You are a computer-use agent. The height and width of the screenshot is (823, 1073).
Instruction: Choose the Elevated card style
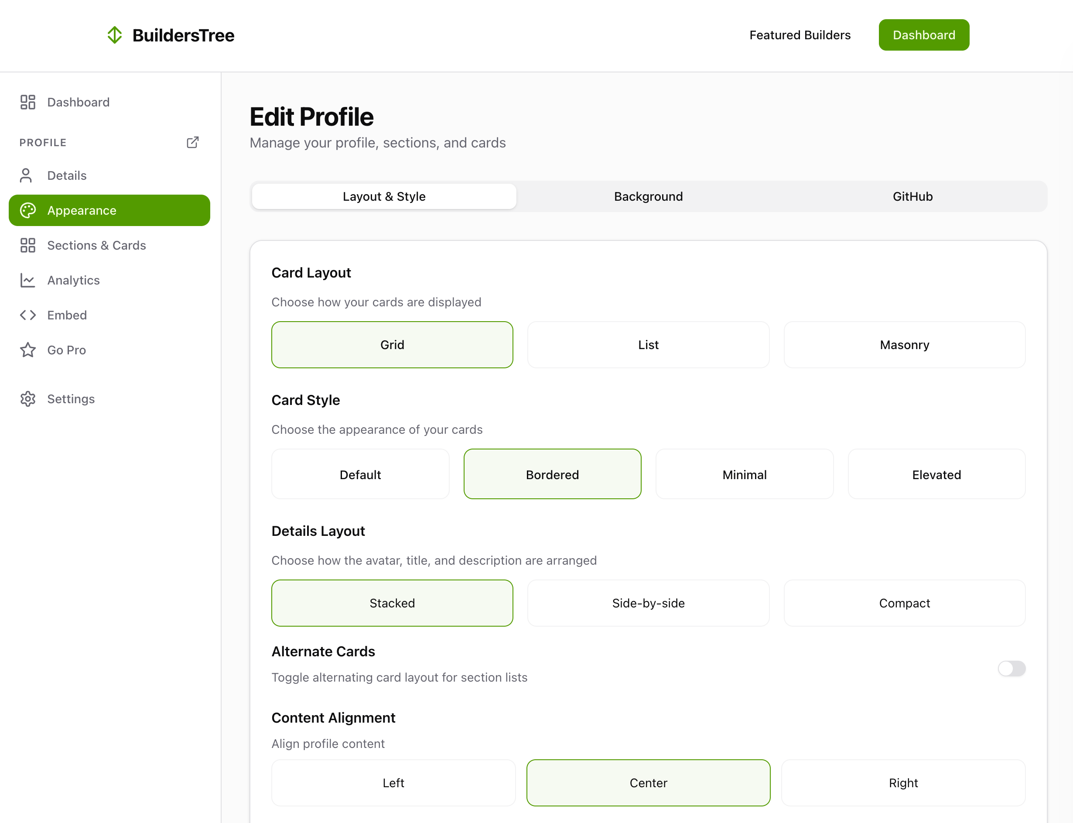pos(936,474)
